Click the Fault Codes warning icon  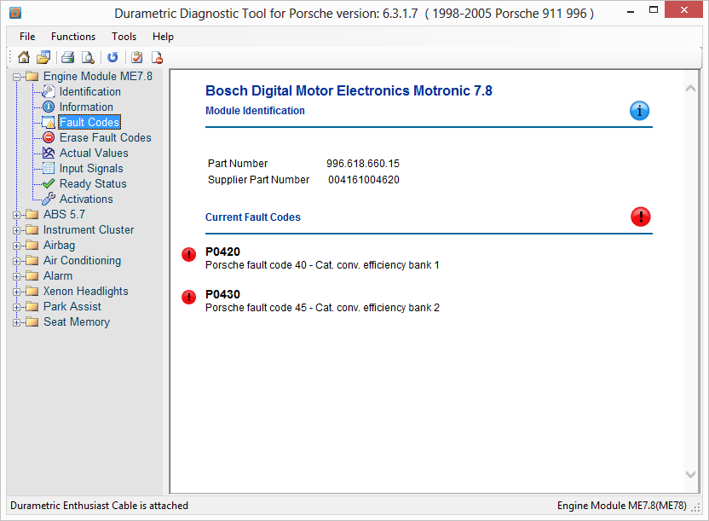(49, 123)
